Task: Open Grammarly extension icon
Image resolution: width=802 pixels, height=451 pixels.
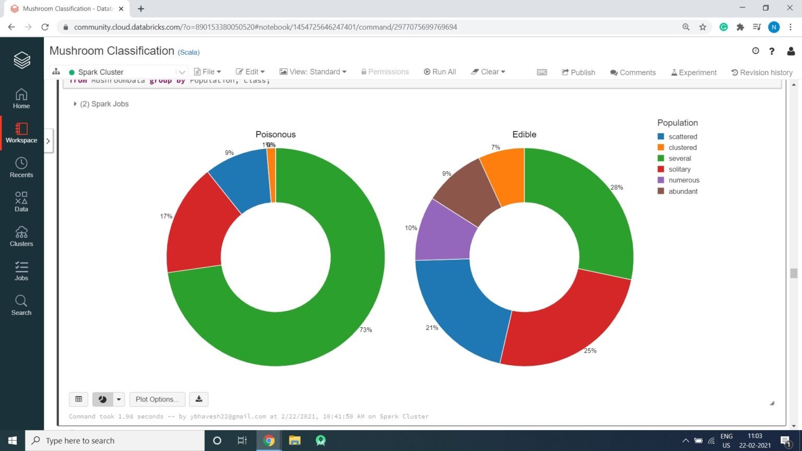Action: click(x=724, y=27)
